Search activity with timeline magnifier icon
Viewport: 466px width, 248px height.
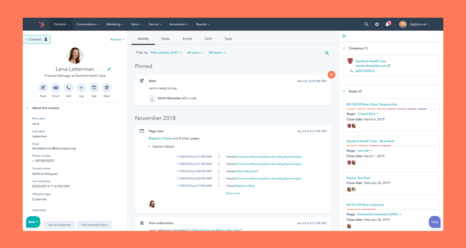(327, 53)
